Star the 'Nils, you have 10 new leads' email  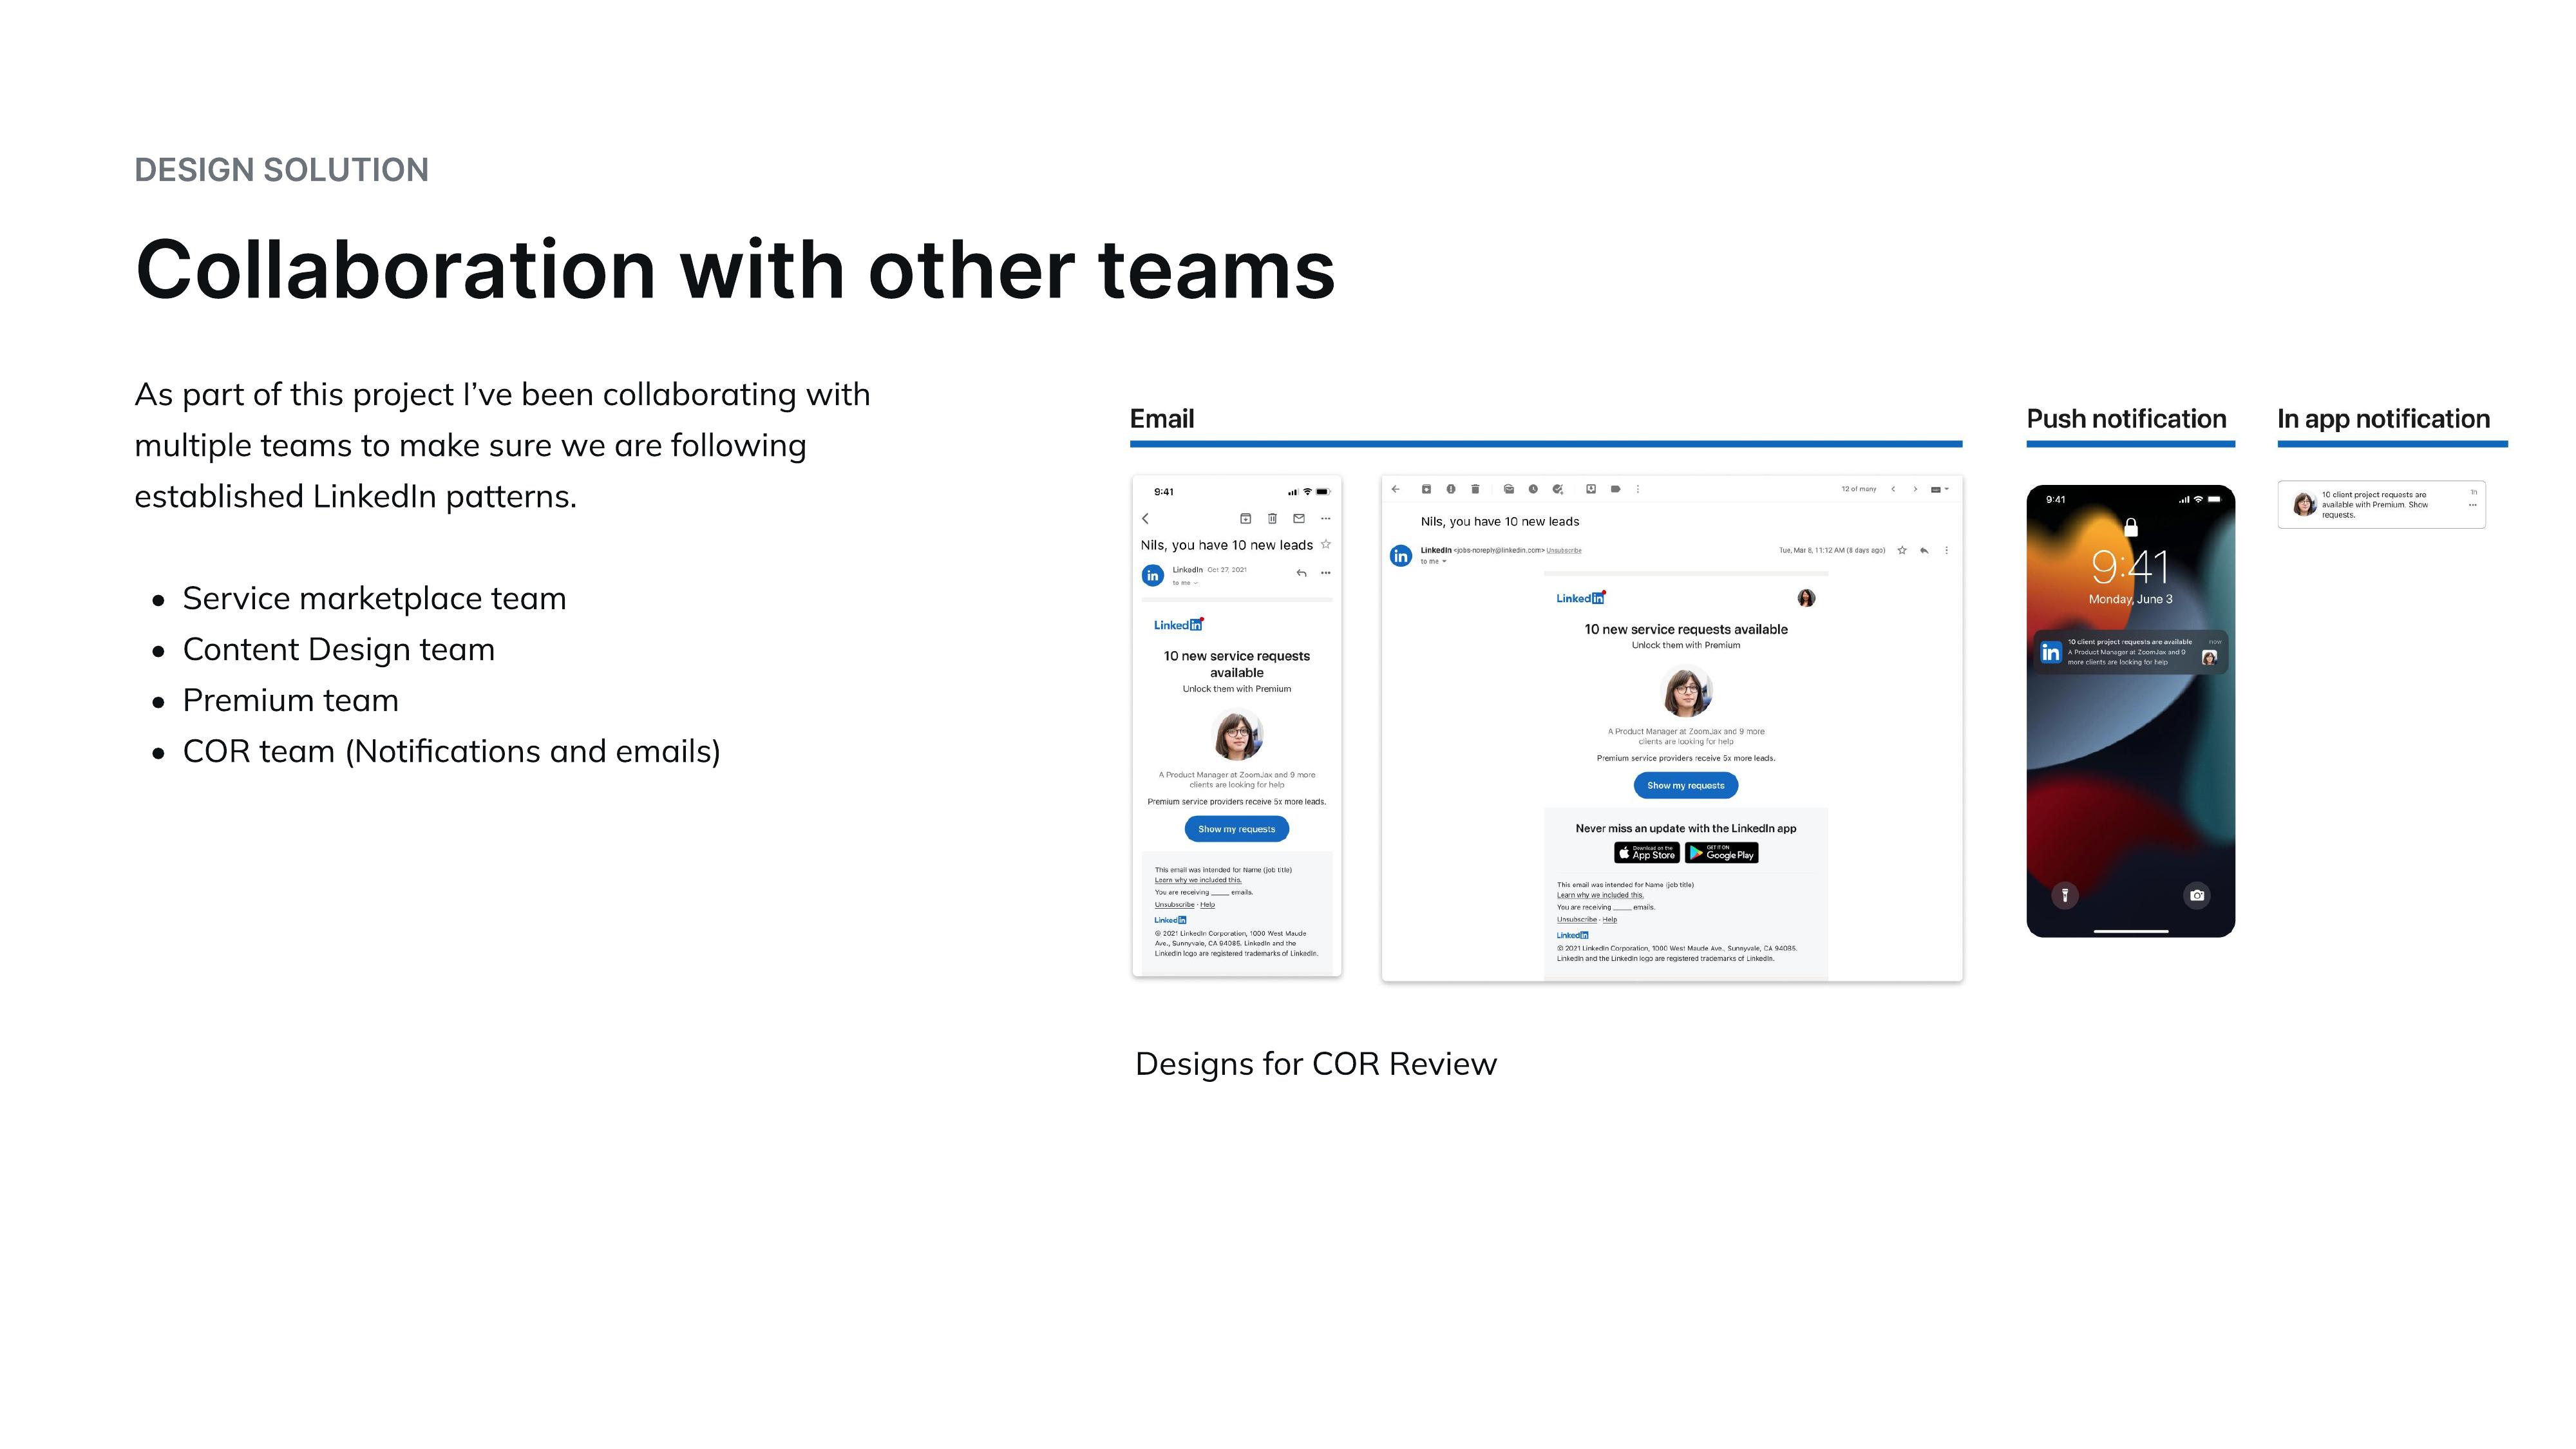pos(1326,546)
